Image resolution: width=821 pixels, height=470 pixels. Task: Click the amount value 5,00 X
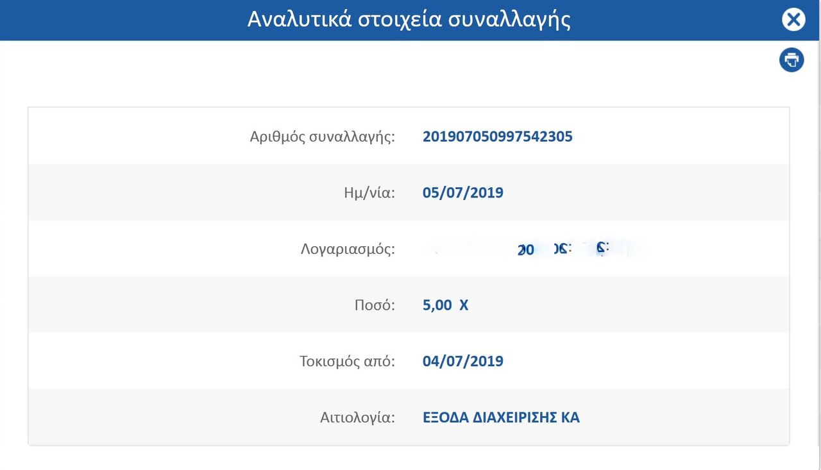pyautogui.click(x=446, y=305)
